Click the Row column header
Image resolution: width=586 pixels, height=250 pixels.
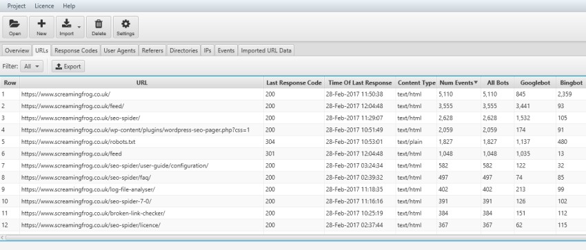(10, 83)
